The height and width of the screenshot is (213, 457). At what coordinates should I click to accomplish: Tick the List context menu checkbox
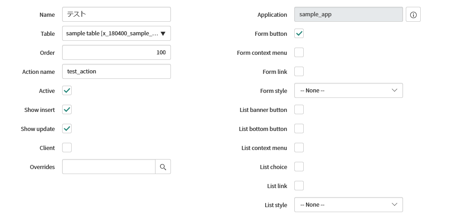coord(299,148)
